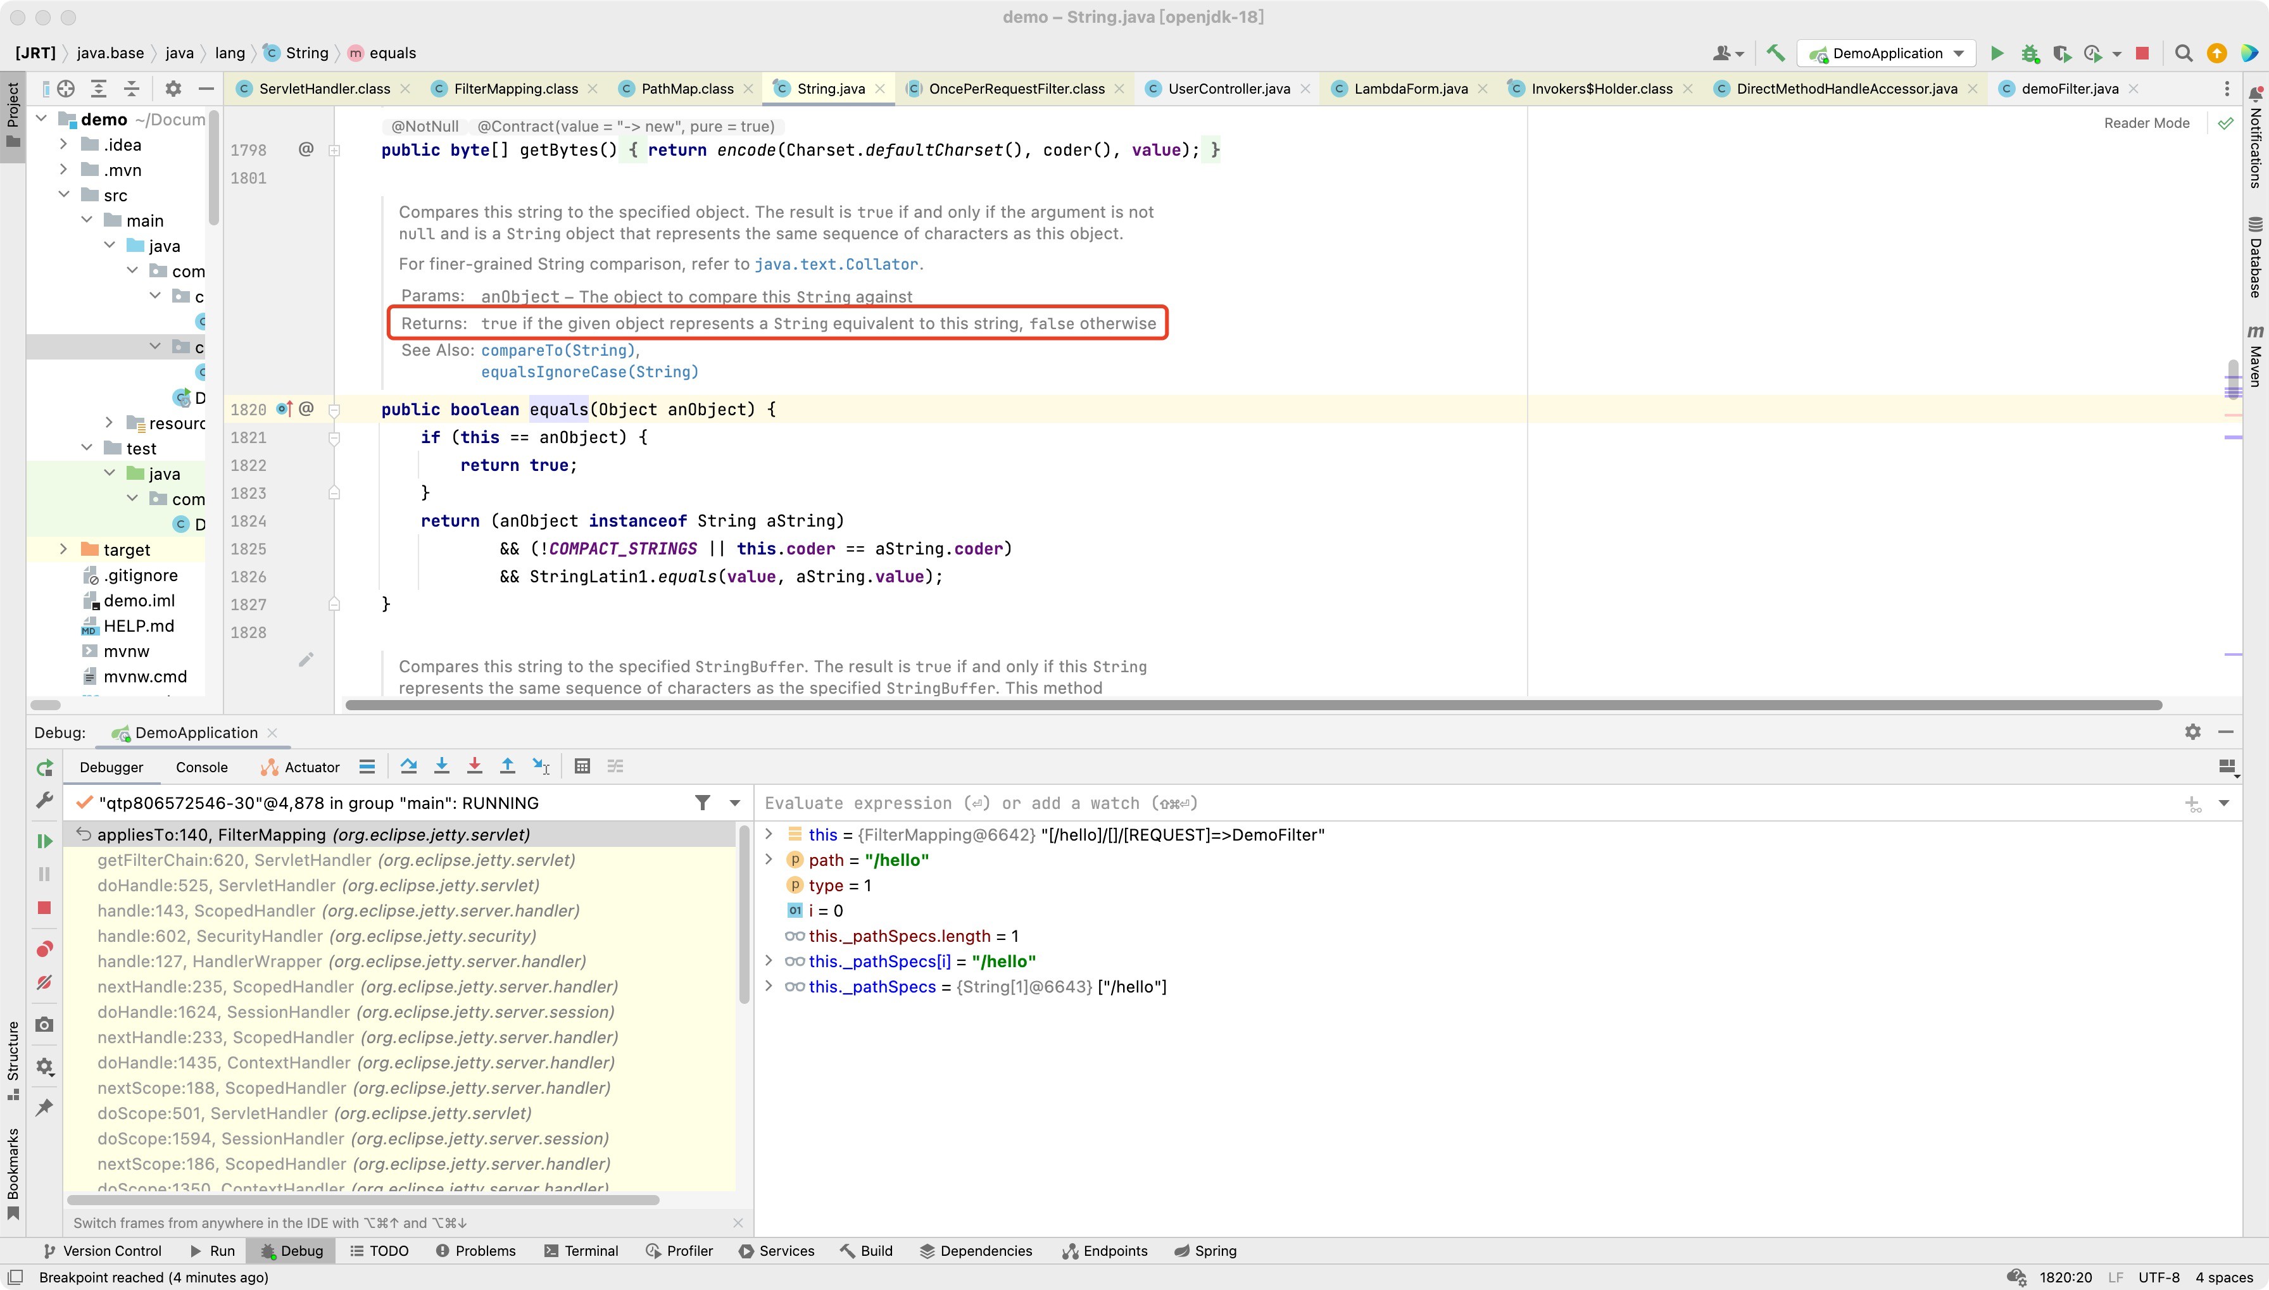Click the filter frames funnel icon

point(703,803)
